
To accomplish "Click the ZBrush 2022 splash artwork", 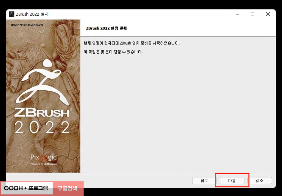I will [x=43, y=96].
